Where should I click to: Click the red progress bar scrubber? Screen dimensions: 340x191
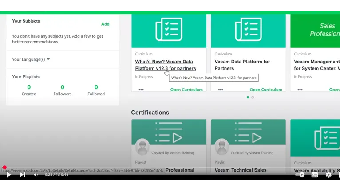coord(4,168)
